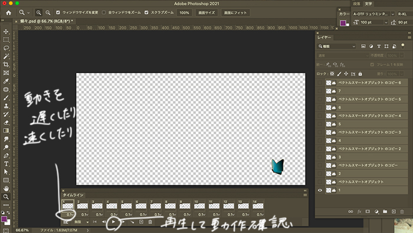Lock transparent pixels of layer
Image resolution: width=413 pixels, height=233 pixels.
point(332,74)
